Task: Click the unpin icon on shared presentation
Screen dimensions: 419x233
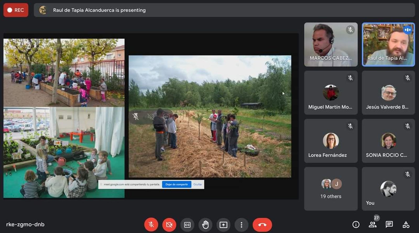Action: pos(136,116)
